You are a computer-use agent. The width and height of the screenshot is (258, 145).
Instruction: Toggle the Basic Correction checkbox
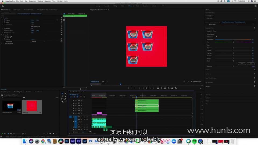coord(254,28)
